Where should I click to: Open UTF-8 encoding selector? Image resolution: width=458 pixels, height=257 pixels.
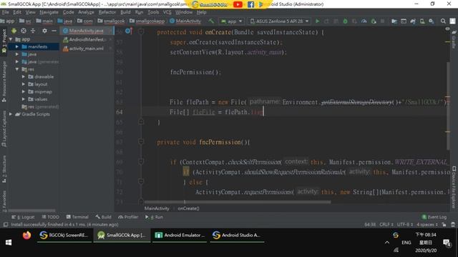pyautogui.click(x=405, y=224)
